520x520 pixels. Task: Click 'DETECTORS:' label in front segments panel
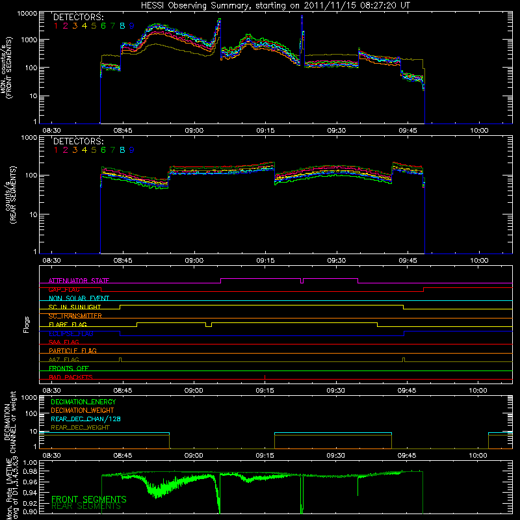click(x=78, y=17)
